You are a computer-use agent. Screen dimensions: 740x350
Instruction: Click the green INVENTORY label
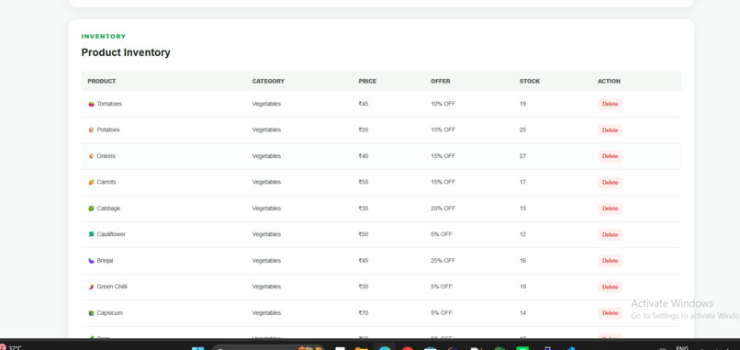pyautogui.click(x=104, y=37)
